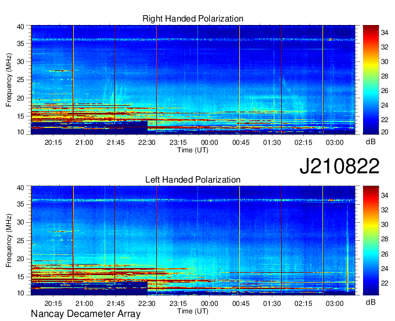Click 02:15 time tick under Left Handed plot

click(303, 304)
